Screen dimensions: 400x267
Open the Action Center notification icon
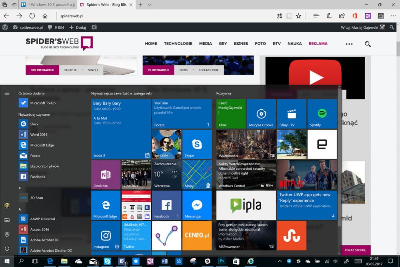390,261
